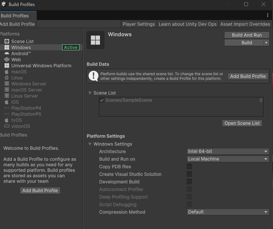Open the Build button dropdown arrow
This screenshot has width=273, height=229.
click(267, 43)
